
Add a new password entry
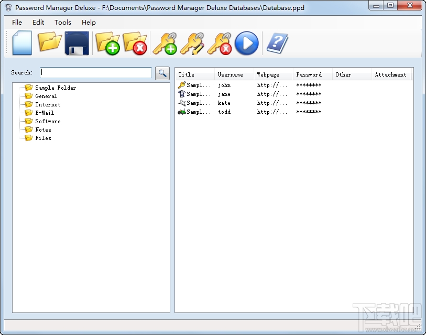(x=165, y=44)
